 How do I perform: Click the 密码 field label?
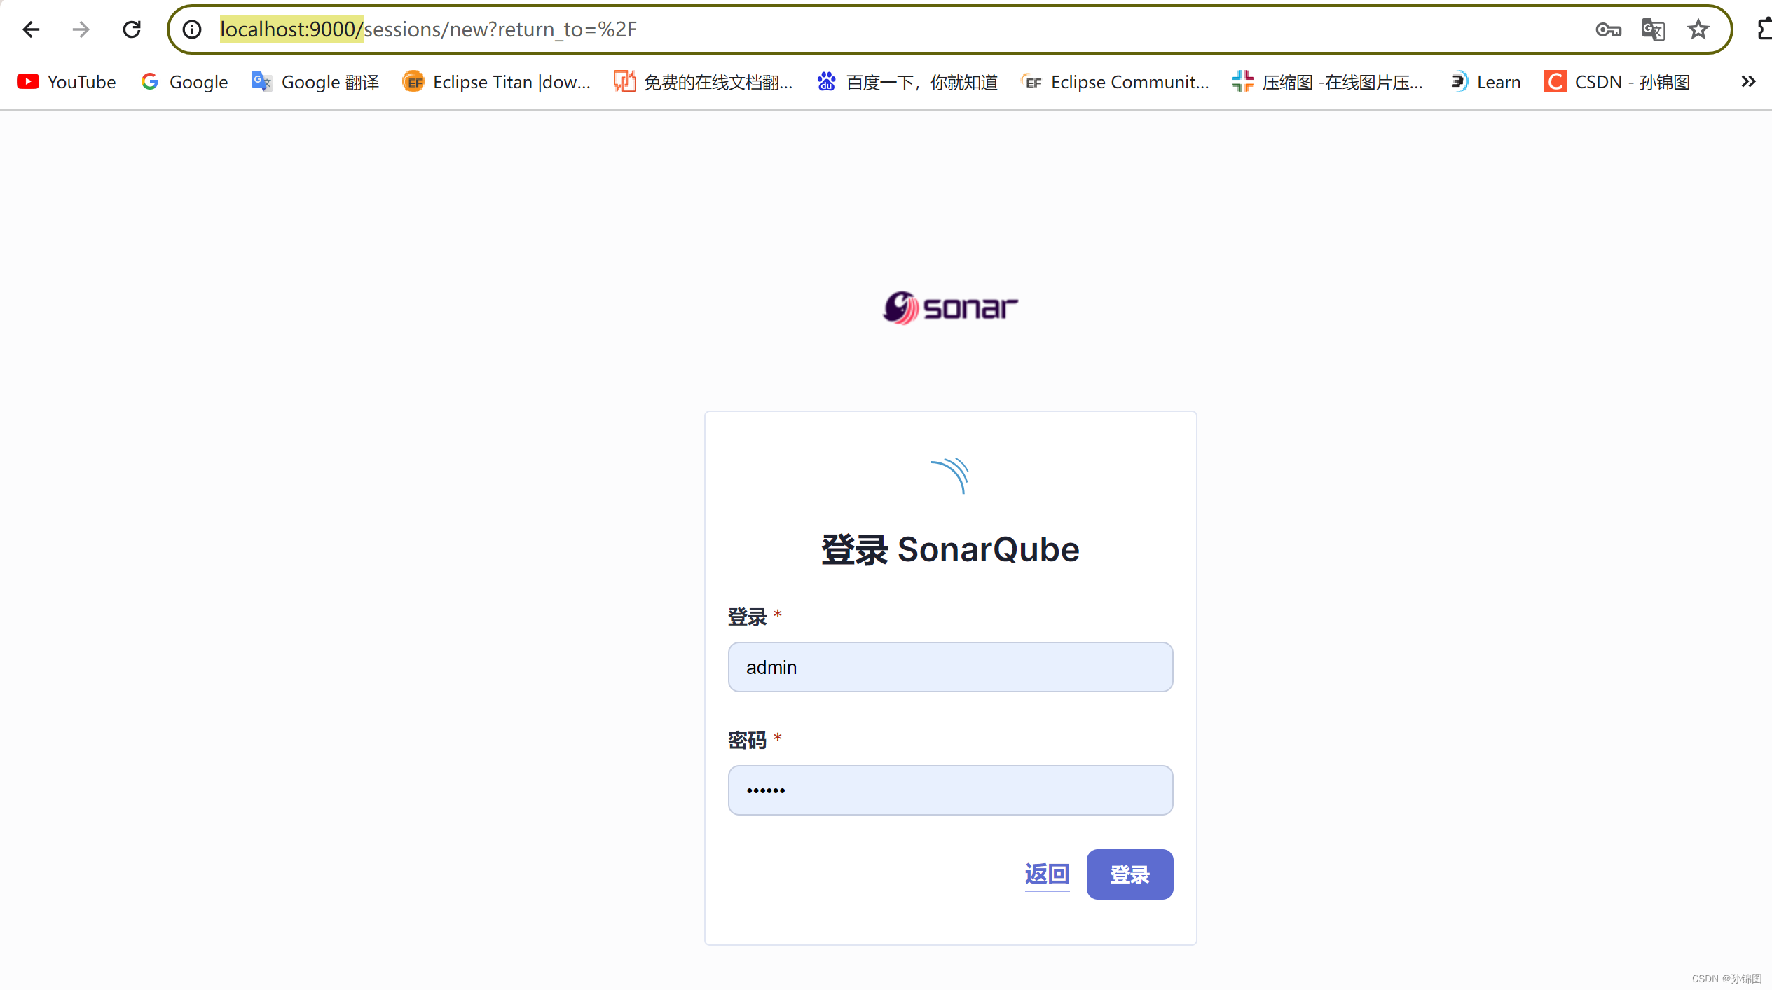747,741
